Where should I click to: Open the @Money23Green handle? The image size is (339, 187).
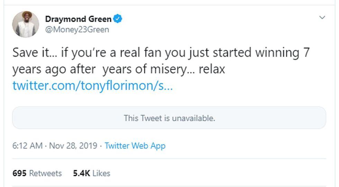tap(77, 30)
